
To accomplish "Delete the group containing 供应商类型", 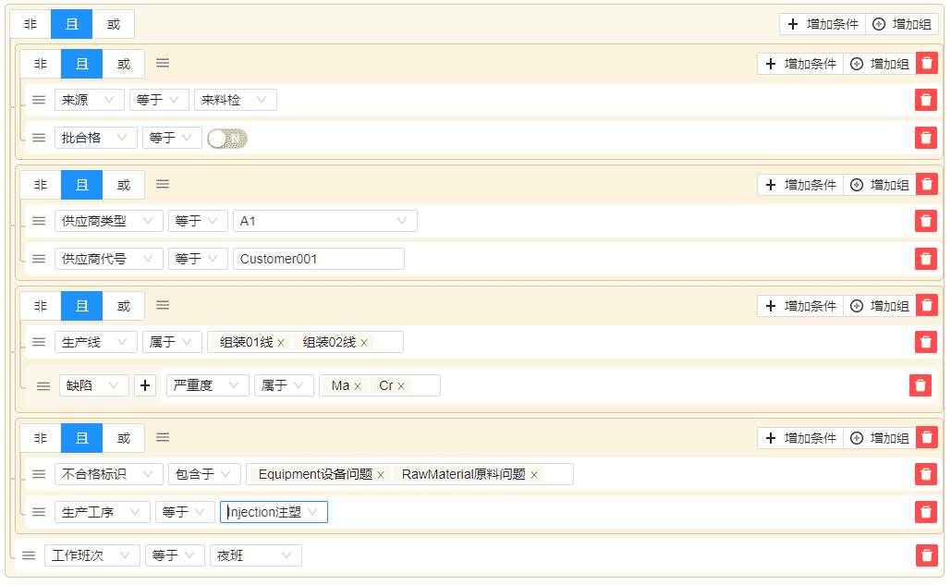I will pos(927,184).
